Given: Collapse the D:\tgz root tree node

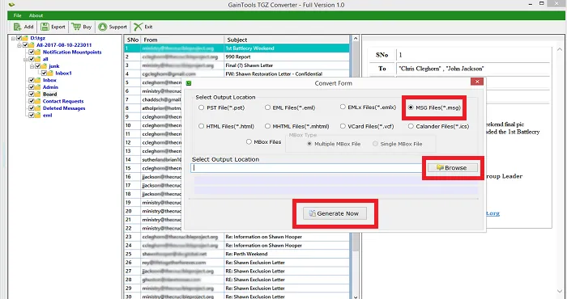Looking at the screenshot, I should pos(13,38).
